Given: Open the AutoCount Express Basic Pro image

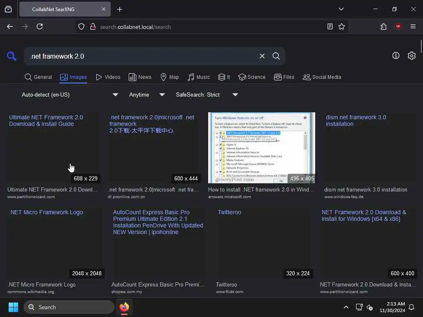Looking at the screenshot, I should click(x=158, y=243).
